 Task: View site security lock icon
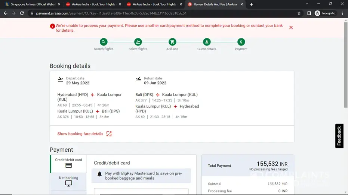tap(32, 13)
